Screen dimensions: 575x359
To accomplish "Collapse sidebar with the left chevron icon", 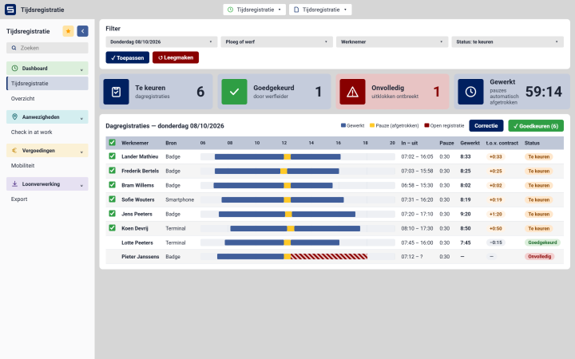I will click(82, 31).
